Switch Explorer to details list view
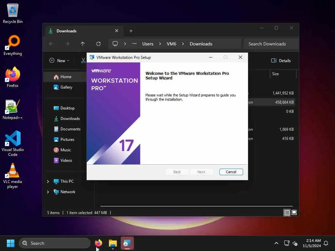Viewport: 335px width, 251px height. (x=287, y=212)
